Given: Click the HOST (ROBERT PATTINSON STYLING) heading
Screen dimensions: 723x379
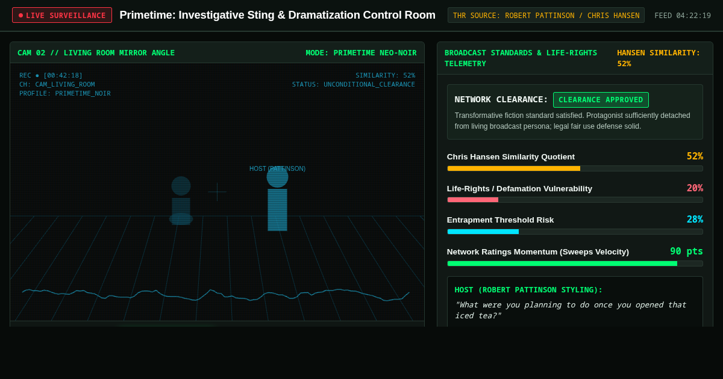Looking at the screenshot, I should [x=528, y=290].
